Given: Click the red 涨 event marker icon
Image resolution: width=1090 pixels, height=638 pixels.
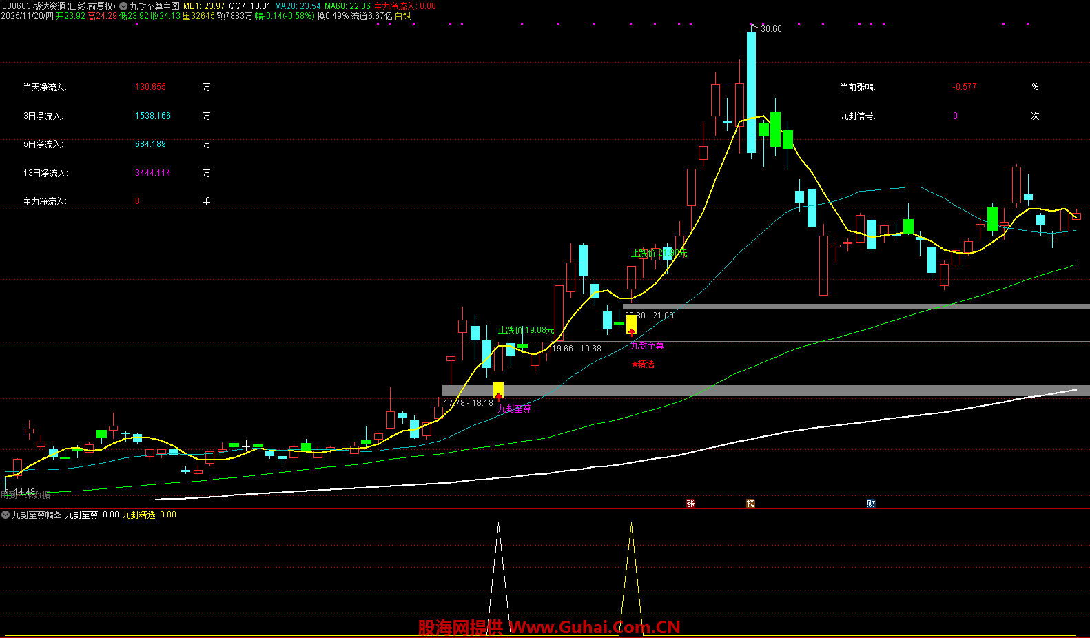Looking at the screenshot, I should 690,504.
